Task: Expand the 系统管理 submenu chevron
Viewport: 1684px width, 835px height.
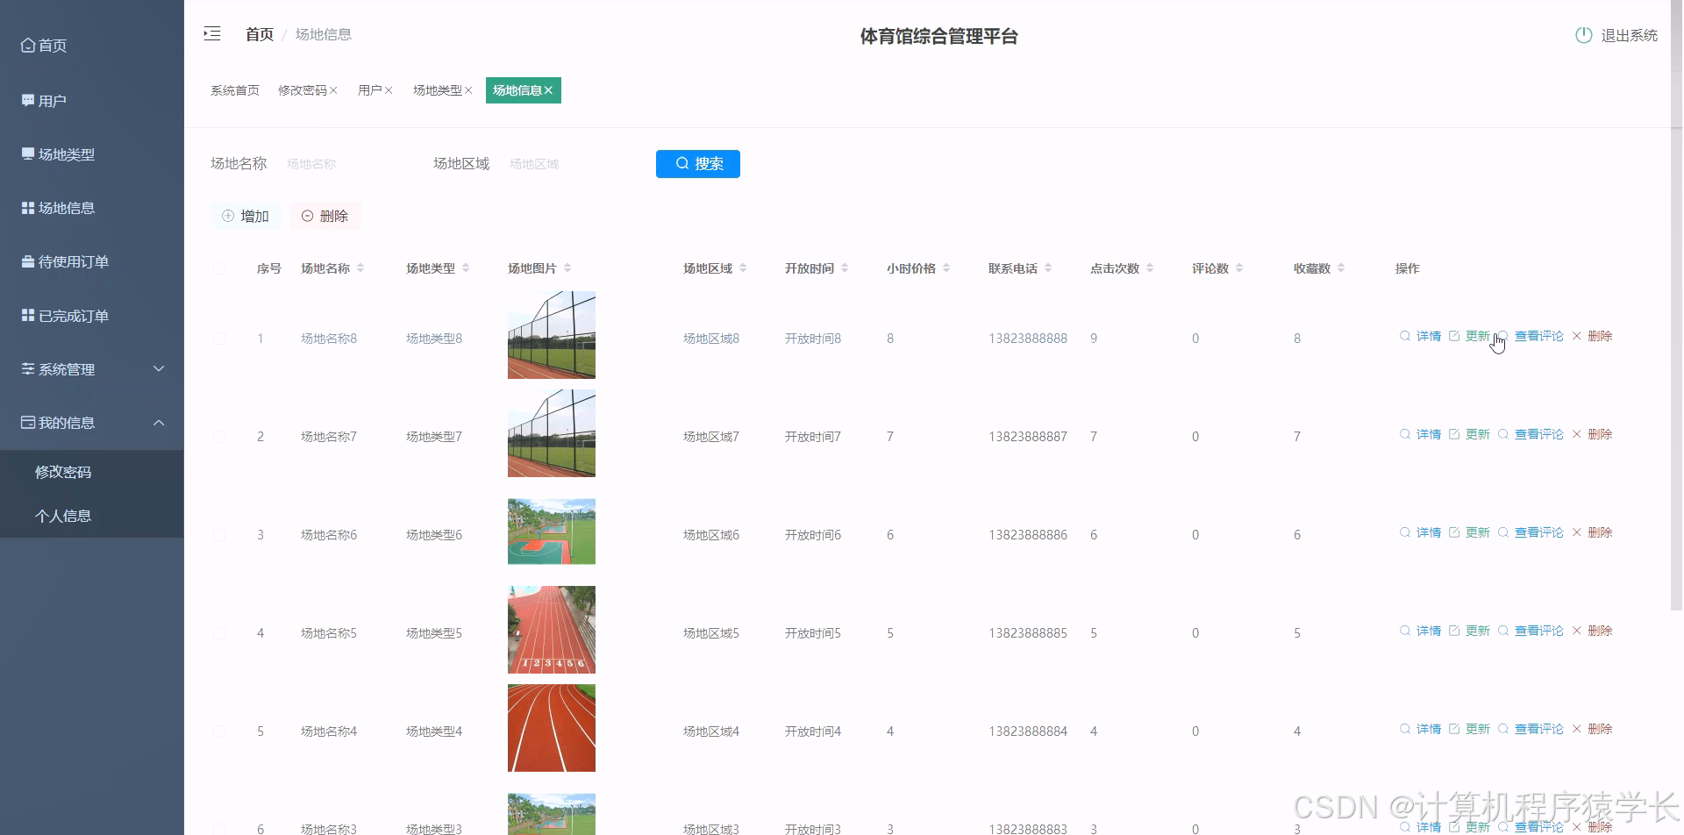Action: pos(159,368)
